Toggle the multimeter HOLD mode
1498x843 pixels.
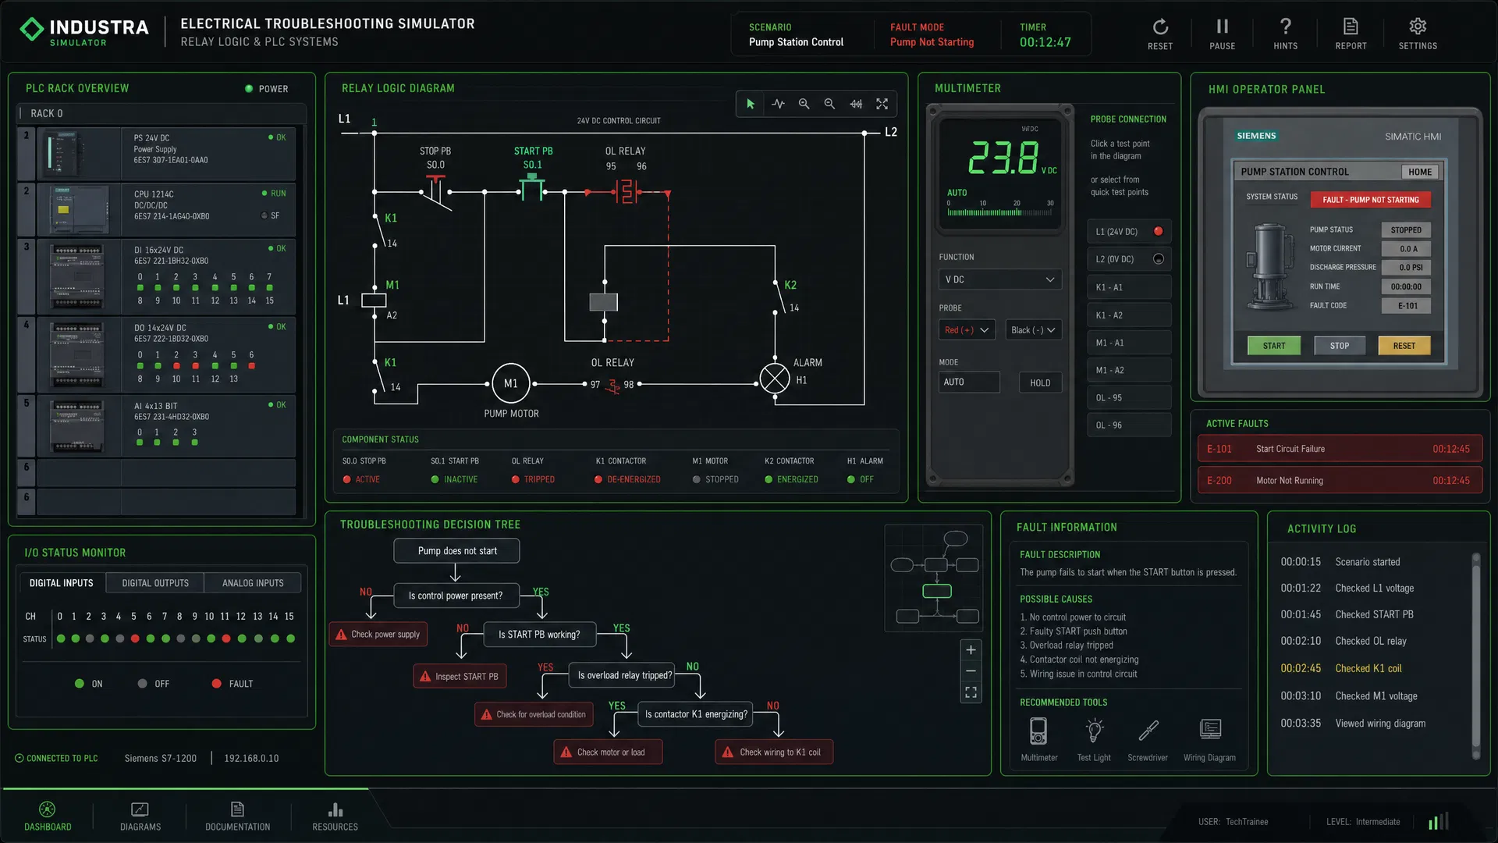click(1040, 382)
